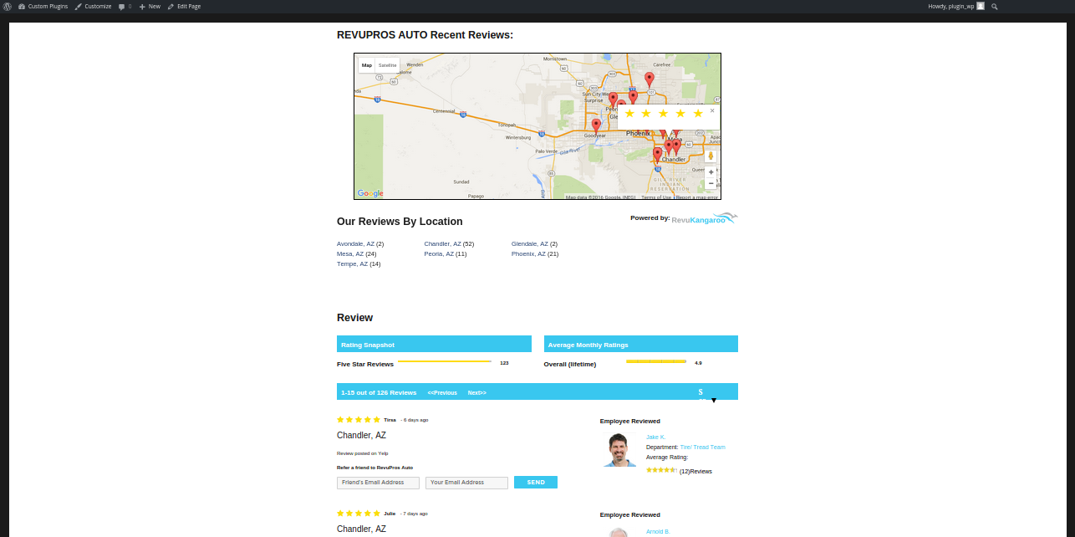Click the Rating Snapshot header
The width and height of the screenshot is (1075, 537).
434,344
